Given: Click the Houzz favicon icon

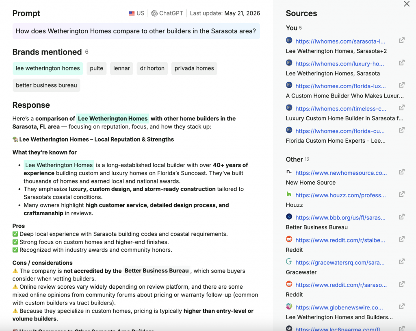Looking at the screenshot, I should [289, 194].
